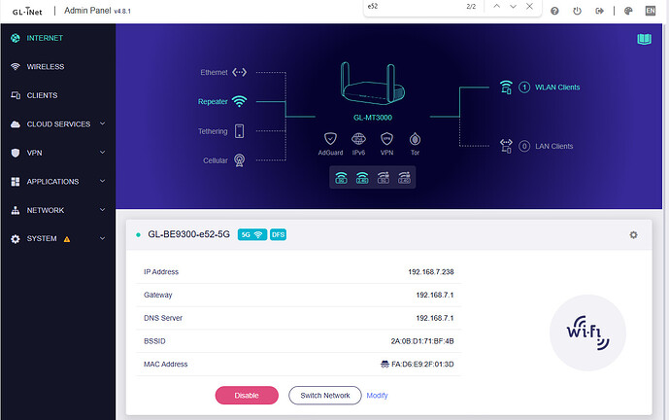Click the help question mark icon
This screenshot has height=420, width=669.
point(553,12)
